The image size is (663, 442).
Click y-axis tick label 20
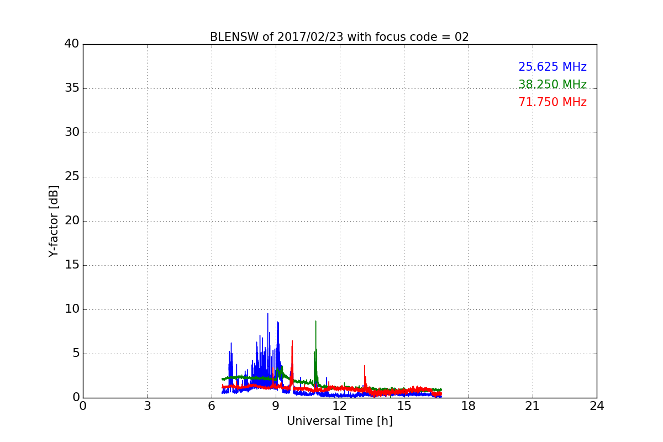click(x=71, y=221)
